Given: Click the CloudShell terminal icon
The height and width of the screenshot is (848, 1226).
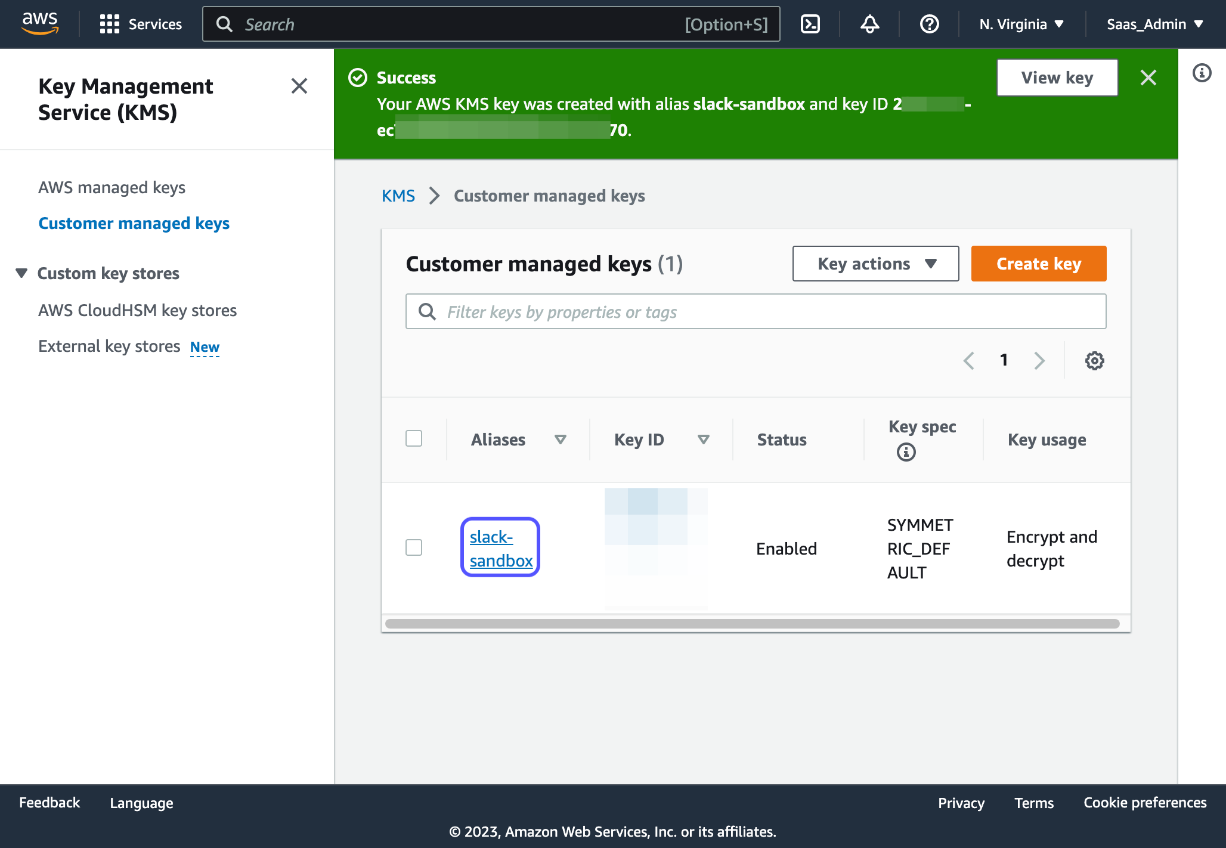Looking at the screenshot, I should click(x=810, y=23).
